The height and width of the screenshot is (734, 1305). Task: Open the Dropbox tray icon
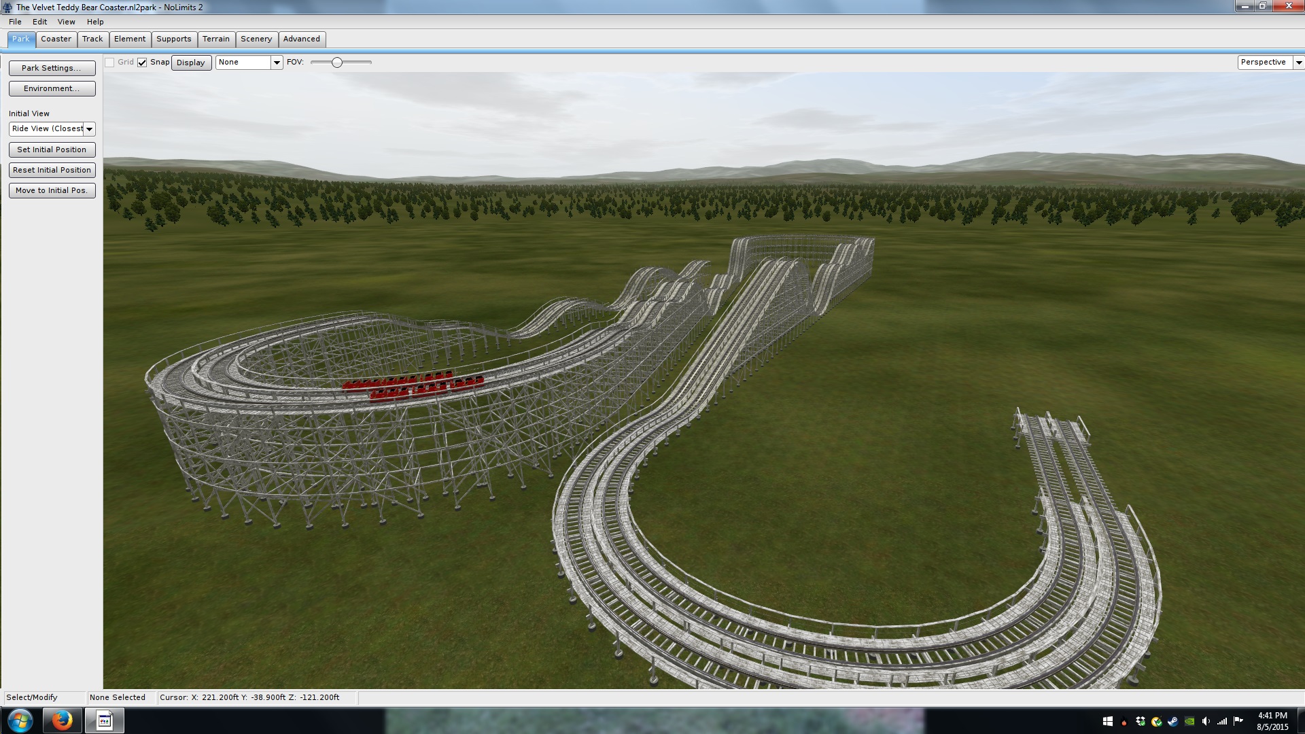click(x=1140, y=721)
